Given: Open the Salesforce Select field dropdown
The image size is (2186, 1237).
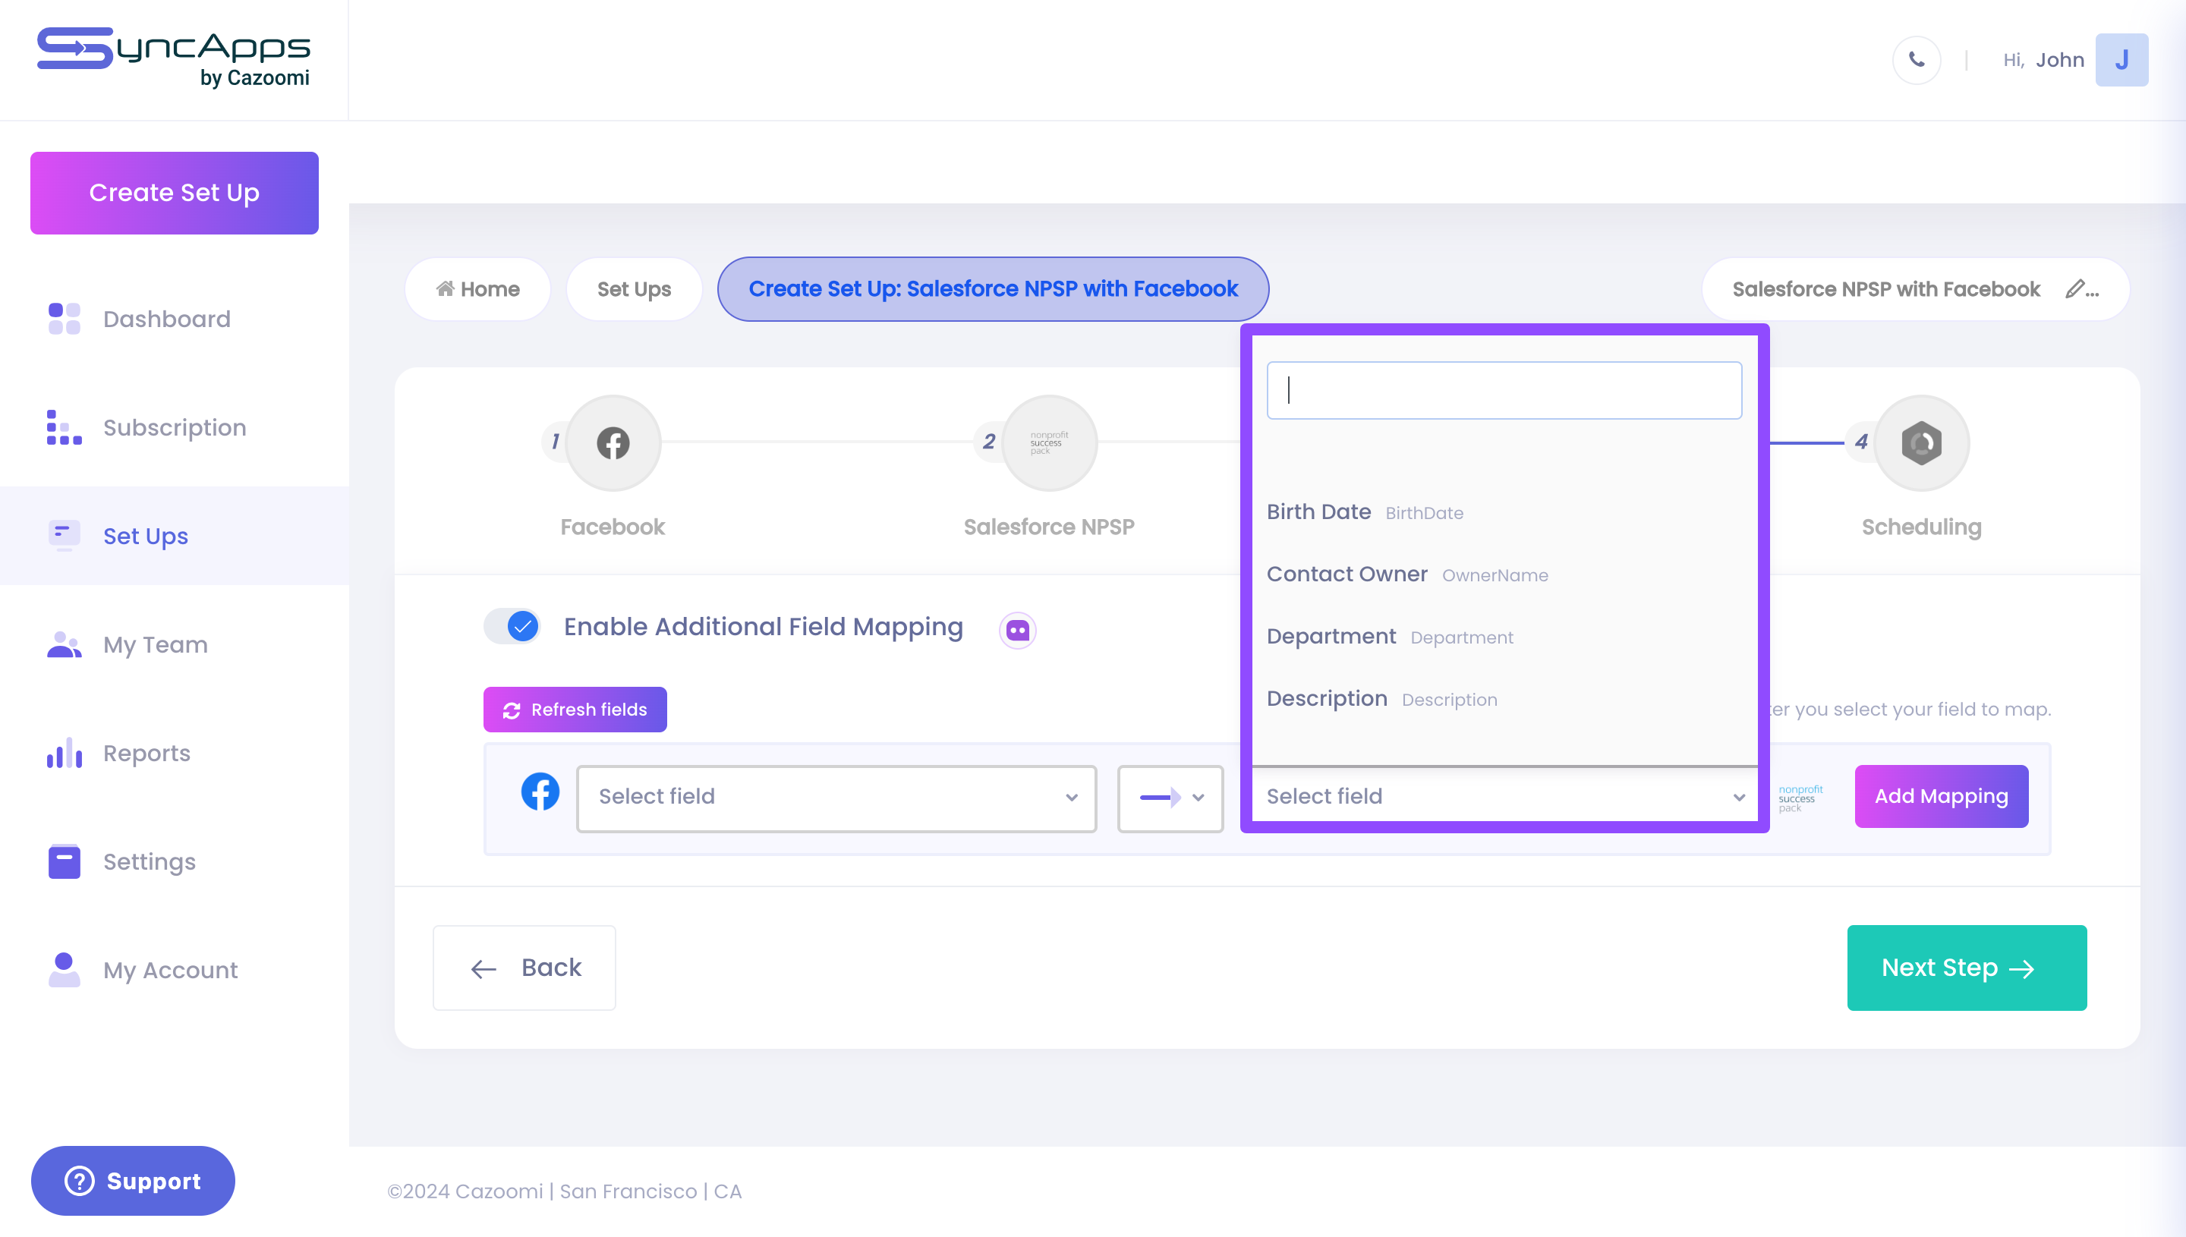Looking at the screenshot, I should pyautogui.click(x=1505, y=796).
